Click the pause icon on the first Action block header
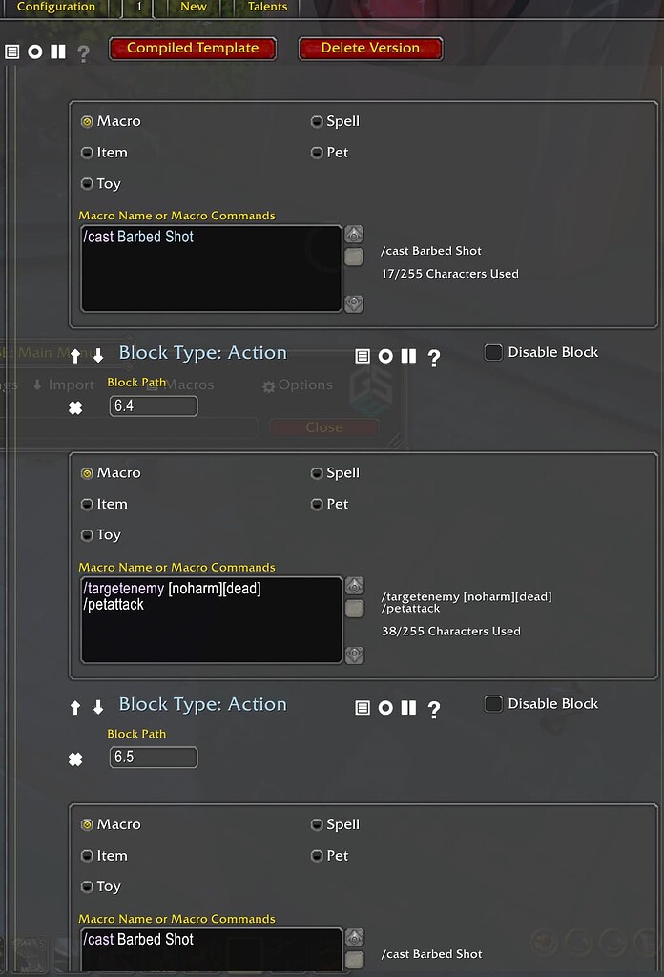 (410, 356)
